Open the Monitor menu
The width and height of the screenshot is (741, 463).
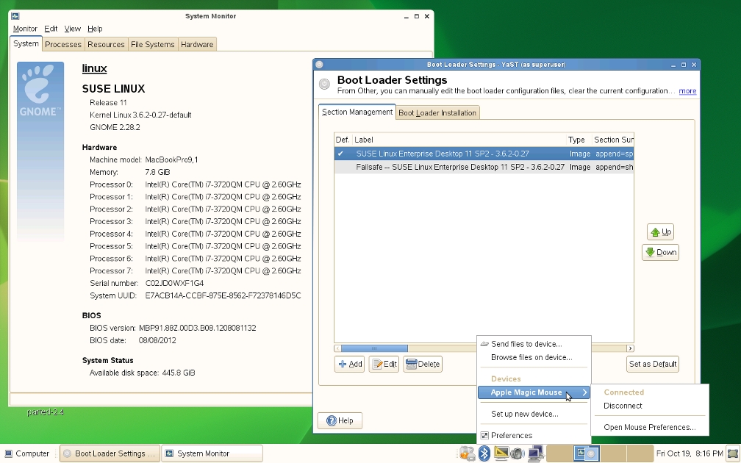tap(25, 29)
